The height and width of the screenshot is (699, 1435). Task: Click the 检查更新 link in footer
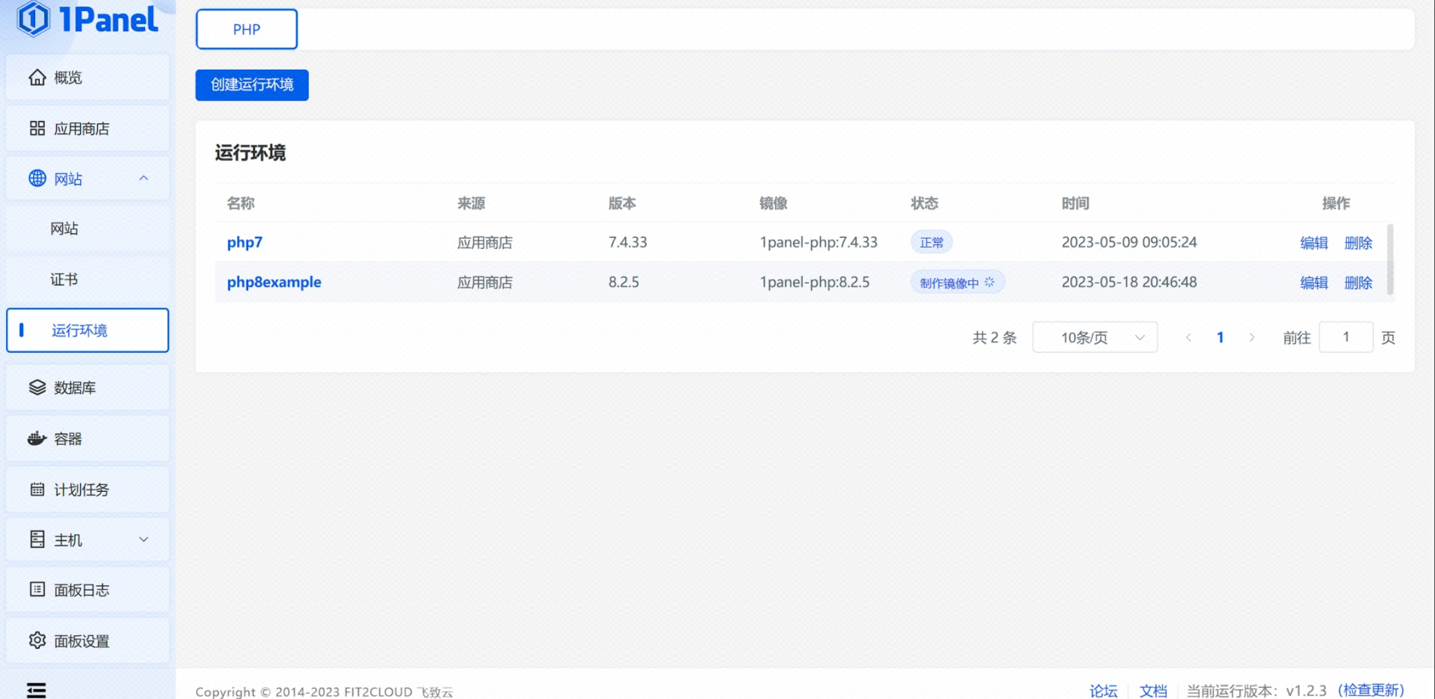1371,690
